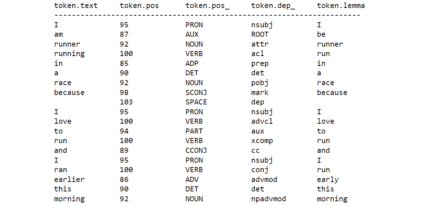The width and height of the screenshot is (435, 206).
Task: Click the word 'morning' in text column
Action: click(69, 199)
